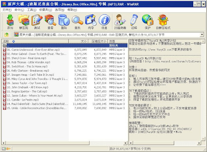Screen dimensions: 207x152
Task: Sort by the 压缩后大小 column header
Action: pos(98,41)
